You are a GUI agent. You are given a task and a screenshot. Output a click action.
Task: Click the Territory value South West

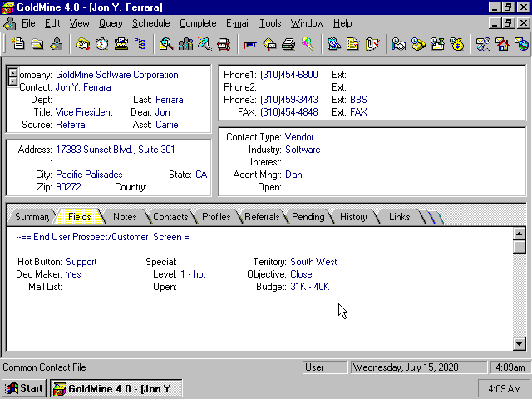point(313,262)
